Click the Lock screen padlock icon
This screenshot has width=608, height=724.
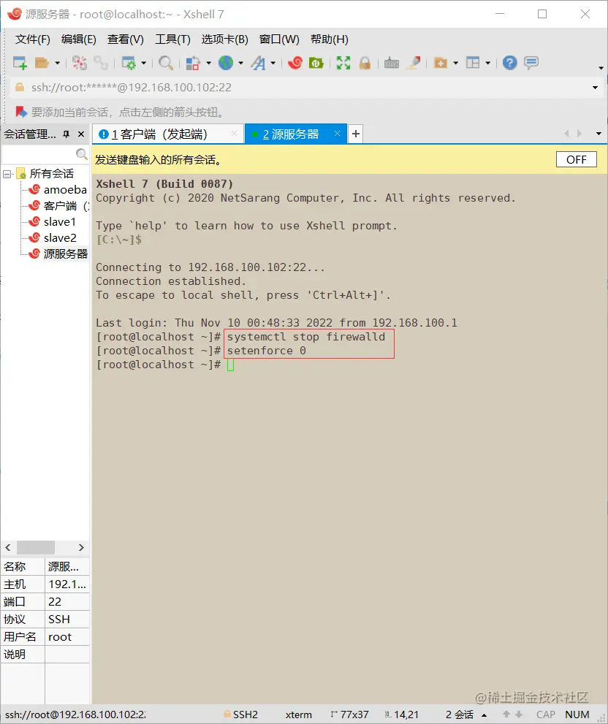coord(365,63)
